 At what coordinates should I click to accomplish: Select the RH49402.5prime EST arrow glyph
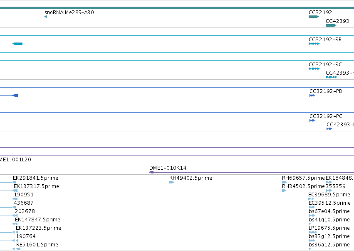[171, 182]
